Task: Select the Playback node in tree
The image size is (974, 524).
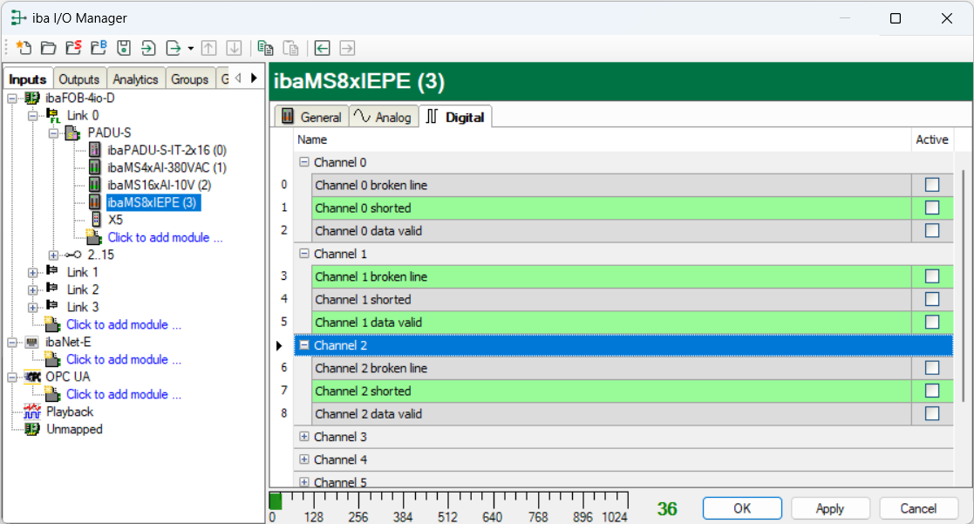Action: point(69,412)
